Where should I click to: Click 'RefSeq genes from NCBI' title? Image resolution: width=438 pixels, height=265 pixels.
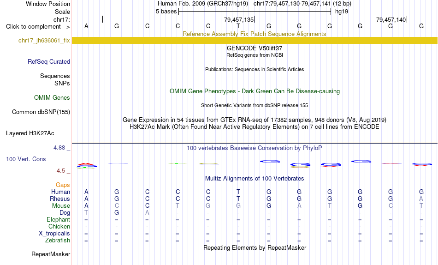click(x=255, y=55)
